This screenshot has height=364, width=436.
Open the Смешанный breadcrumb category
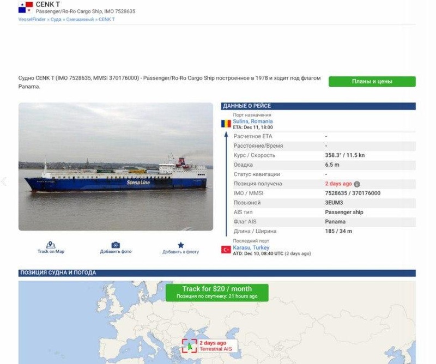pos(80,20)
